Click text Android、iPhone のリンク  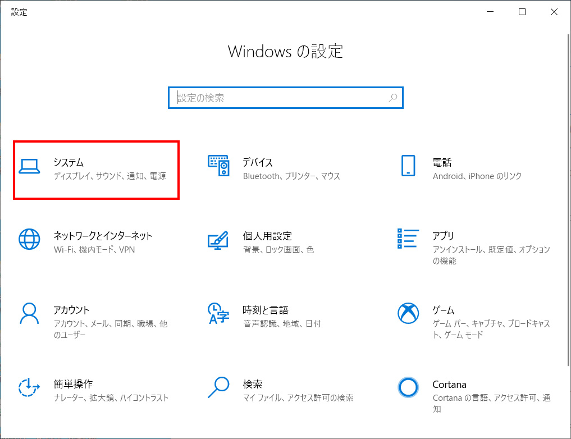(477, 176)
